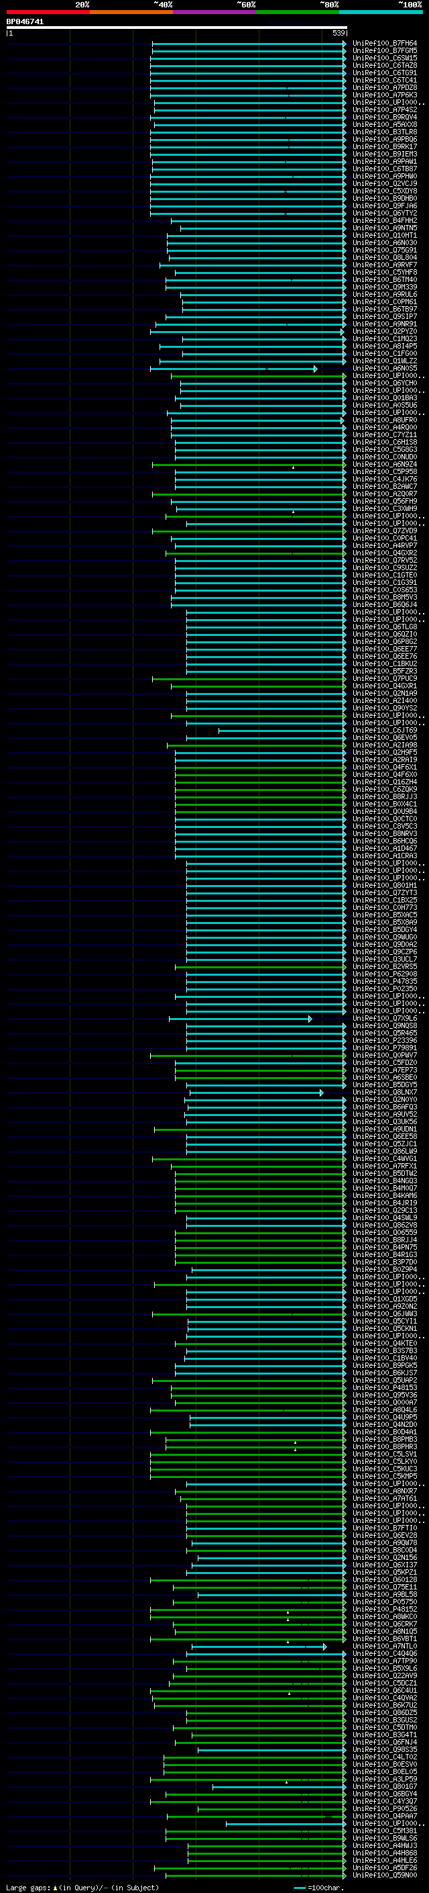Select label UniRef100_Q6YTY2
The width and height of the screenshot is (429, 1893).
[x=384, y=213]
